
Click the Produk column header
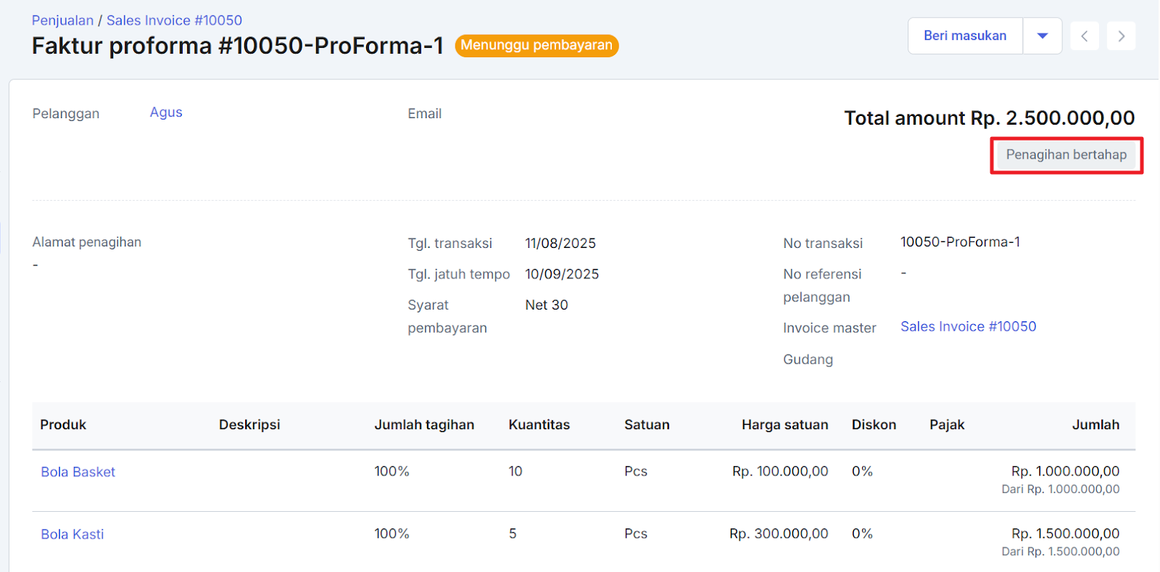point(63,425)
